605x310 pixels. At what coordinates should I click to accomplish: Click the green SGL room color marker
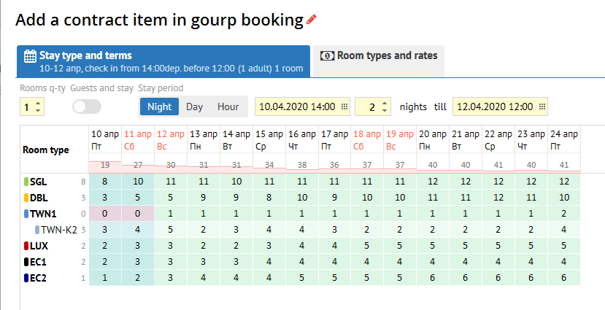tap(26, 181)
